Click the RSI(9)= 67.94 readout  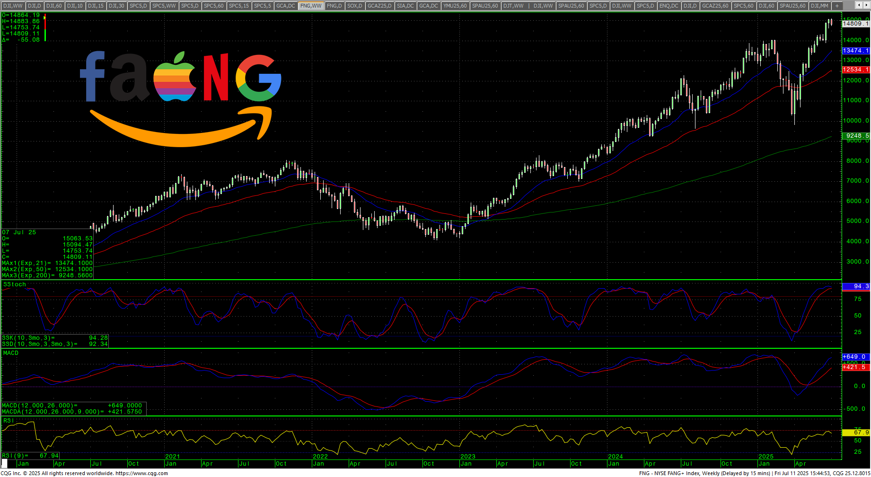coord(30,456)
